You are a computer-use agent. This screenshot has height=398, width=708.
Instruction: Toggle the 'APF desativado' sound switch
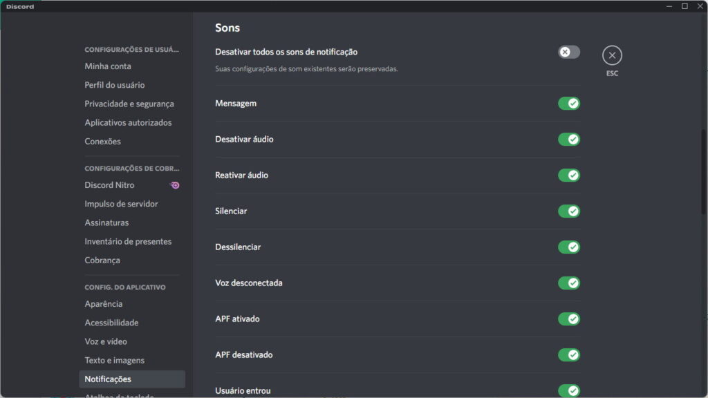568,355
